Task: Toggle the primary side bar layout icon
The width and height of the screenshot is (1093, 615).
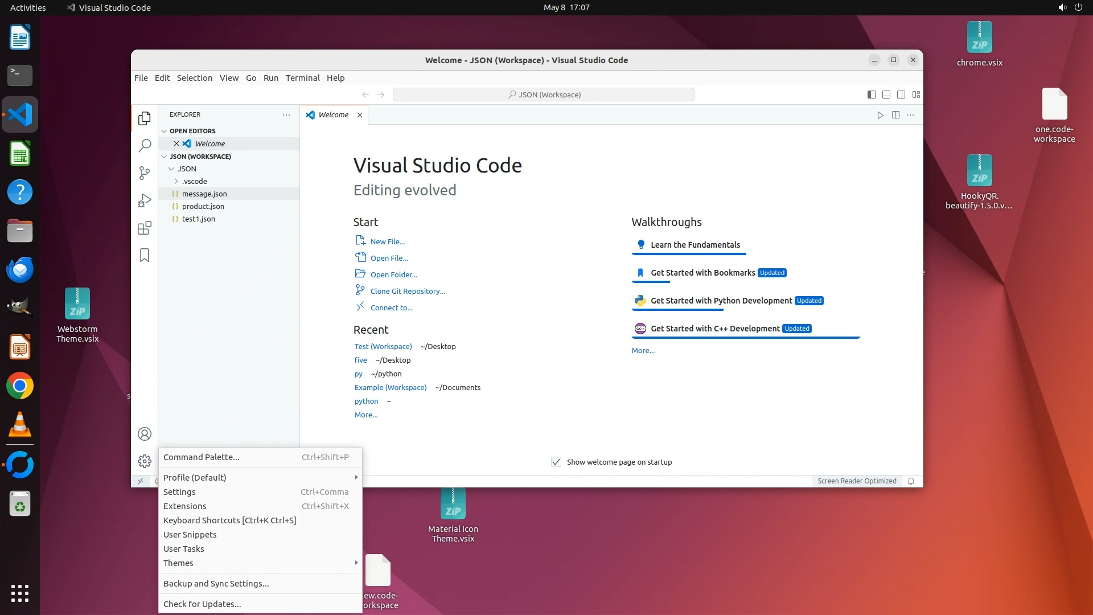Action: click(871, 95)
